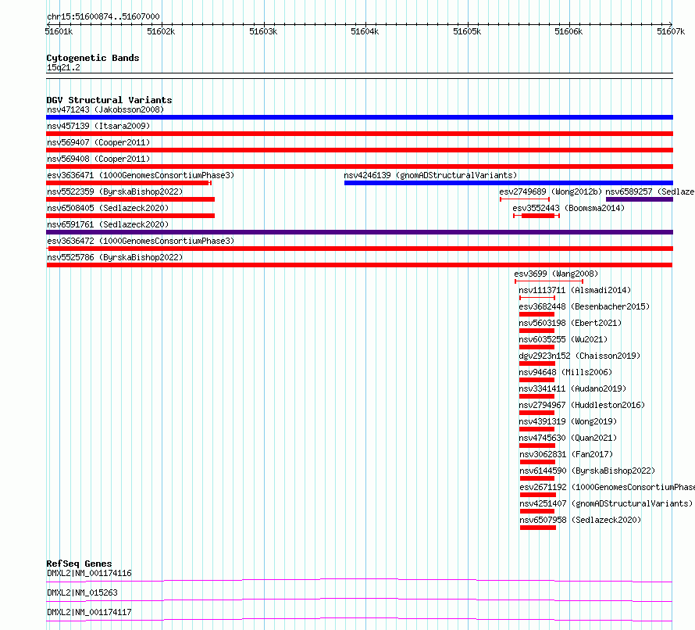Open the nsv6035255 (Wu2021) variant label
This screenshot has width=695, height=630.
point(563,339)
